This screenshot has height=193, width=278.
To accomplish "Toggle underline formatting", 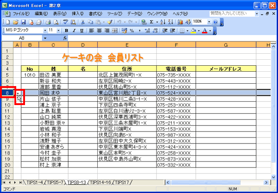I will [82, 31].
